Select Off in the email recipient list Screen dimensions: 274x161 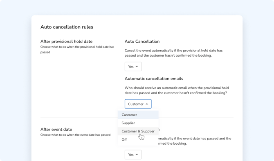(138, 139)
